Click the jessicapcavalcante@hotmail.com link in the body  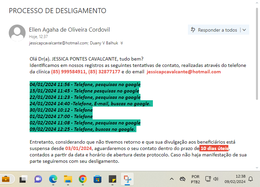click(x=184, y=72)
